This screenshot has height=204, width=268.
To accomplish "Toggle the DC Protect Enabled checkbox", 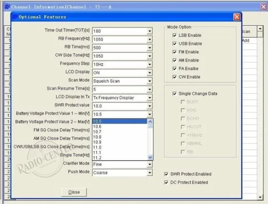I will 166,183.
